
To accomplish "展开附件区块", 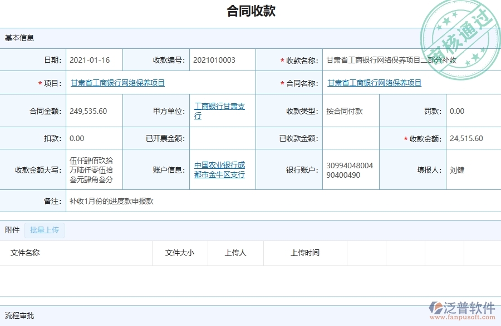I will 12,230.
